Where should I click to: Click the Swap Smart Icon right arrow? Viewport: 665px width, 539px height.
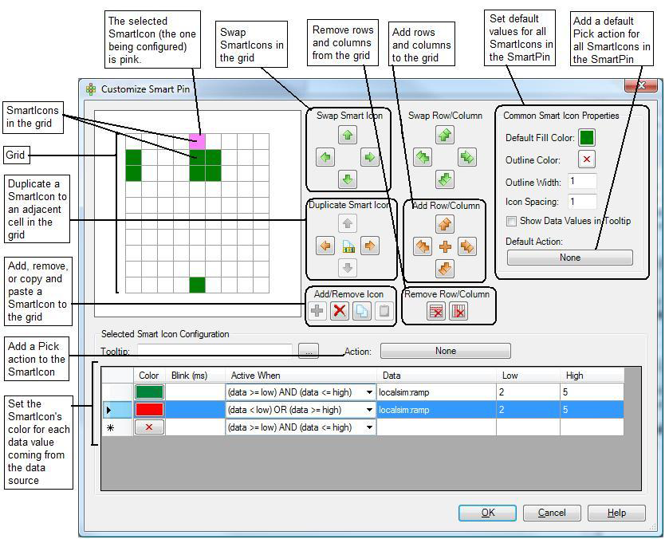(369, 157)
